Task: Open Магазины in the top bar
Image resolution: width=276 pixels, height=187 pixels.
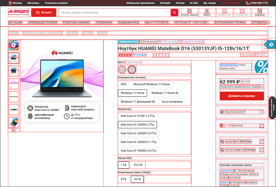Action: tap(33, 3)
